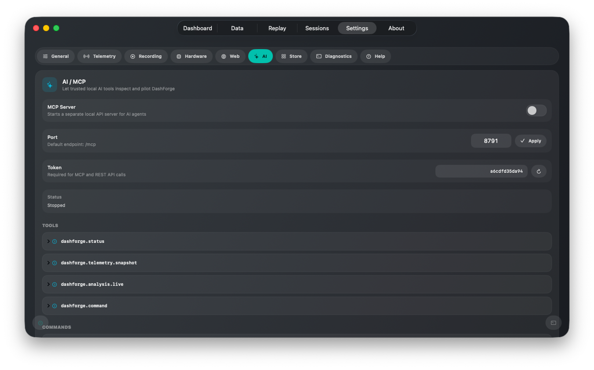Click the COMMANDS section heading
Screen dimensions: 594x370
[57, 327]
